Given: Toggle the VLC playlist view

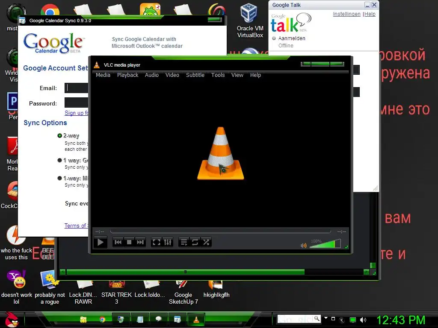Looking at the screenshot, I should [184, 242].
